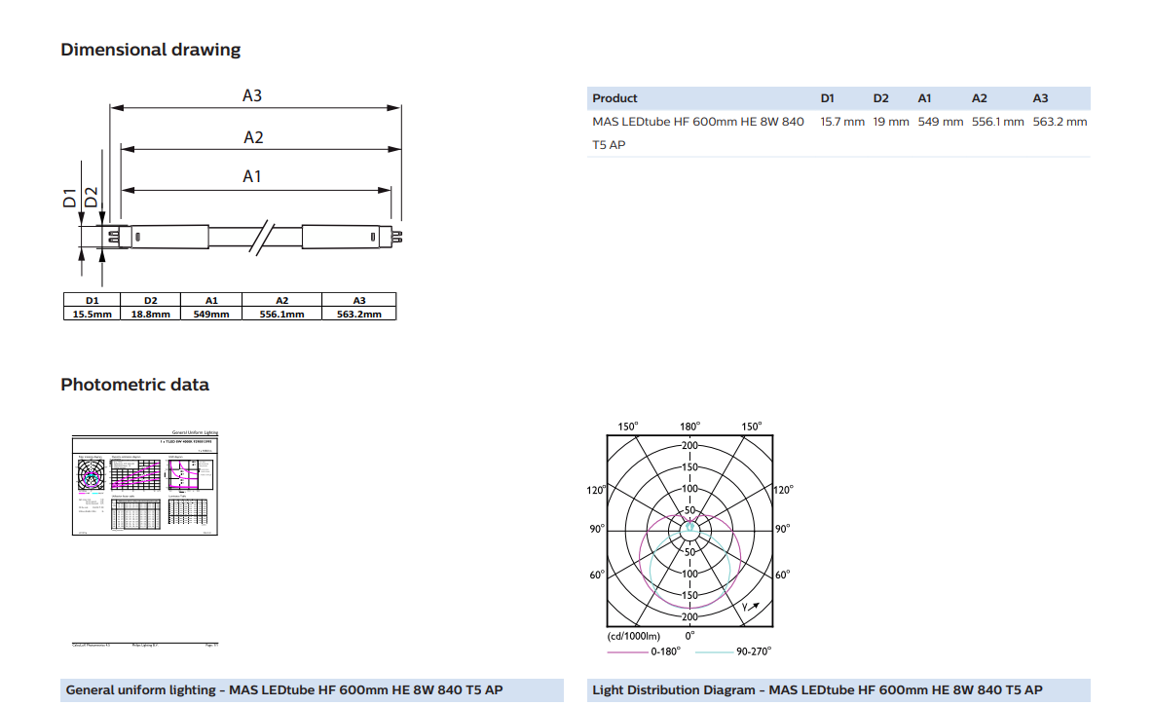Click the polar light distribution diagram

tap(689, 529)
